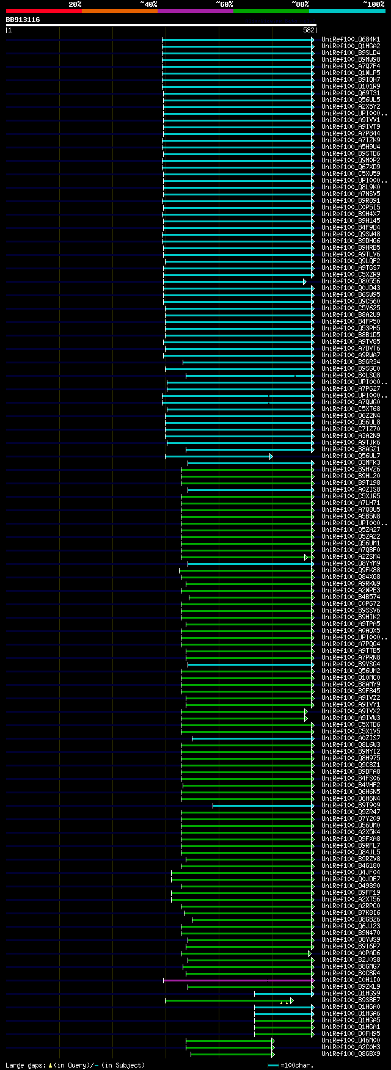This screenshot has height=1070, width=391.
Task: Click hit label UniRef100_B6SW95
Action: (x=351, y=295)
